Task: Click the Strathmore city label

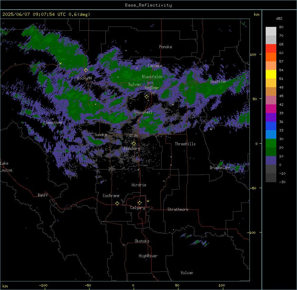Action: click(x=178, y=209)
